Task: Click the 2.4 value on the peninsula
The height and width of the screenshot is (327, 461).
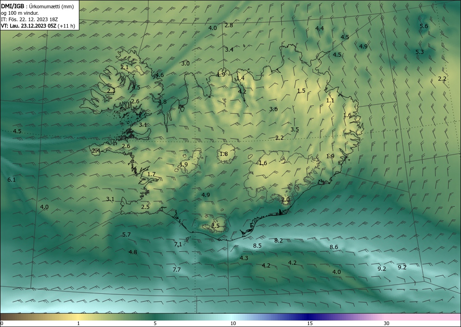Action: pyautogui.click(x=96, y=151)
